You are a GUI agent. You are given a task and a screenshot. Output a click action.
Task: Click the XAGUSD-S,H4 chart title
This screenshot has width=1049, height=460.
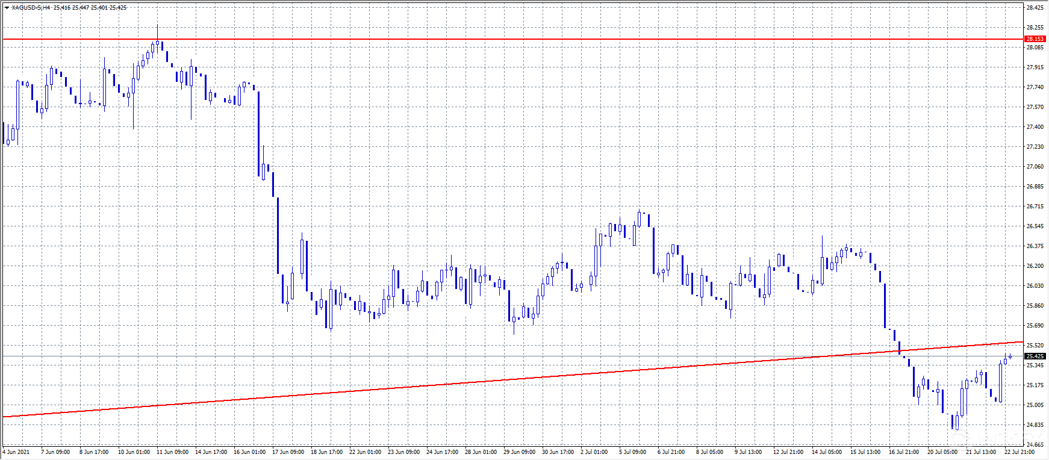pyautogui.click(x=31, y=8)
